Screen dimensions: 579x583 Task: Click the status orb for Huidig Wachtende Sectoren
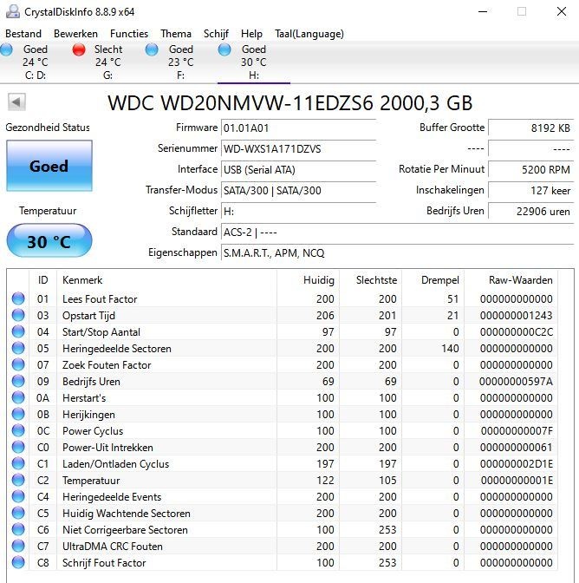tap(18, 513)
